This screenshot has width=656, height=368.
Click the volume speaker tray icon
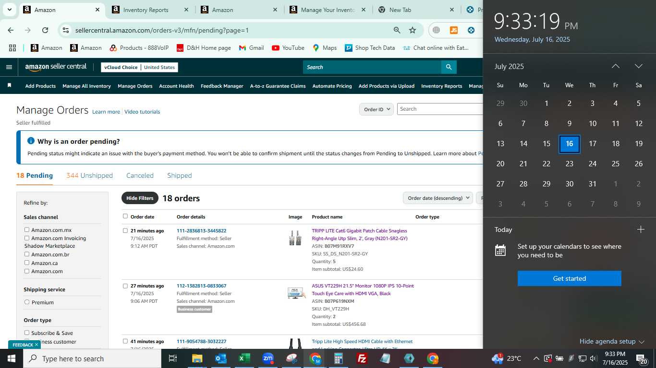point(593,358)
